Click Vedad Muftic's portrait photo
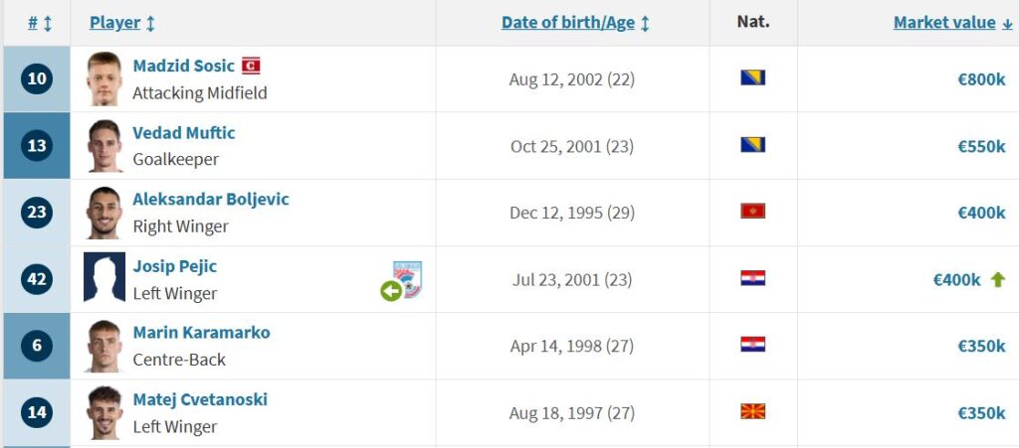The height and width of the screenshot is (448, 1019). (x=104, y=146)
